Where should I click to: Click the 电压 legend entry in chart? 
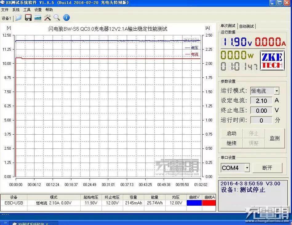pos(192,48)
